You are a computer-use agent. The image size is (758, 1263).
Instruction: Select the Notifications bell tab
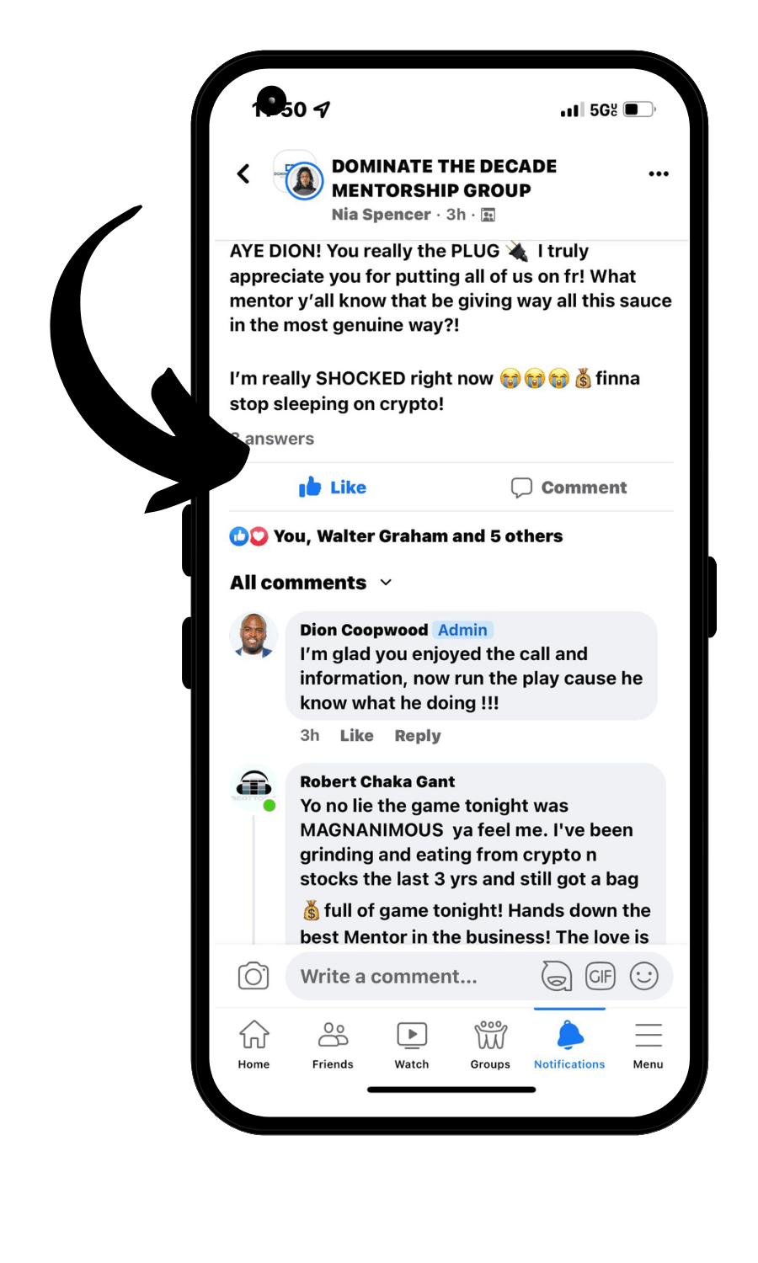click(569, 1044)
